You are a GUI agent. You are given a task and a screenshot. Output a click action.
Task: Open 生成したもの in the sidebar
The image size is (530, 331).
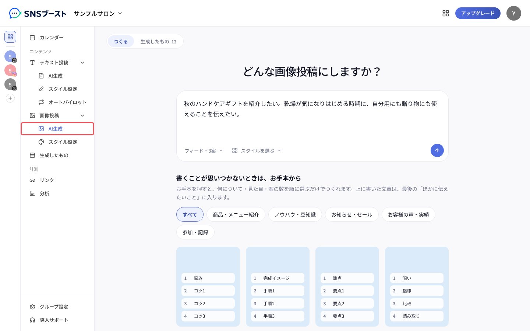pyautogui.click(x=57, y=155)
